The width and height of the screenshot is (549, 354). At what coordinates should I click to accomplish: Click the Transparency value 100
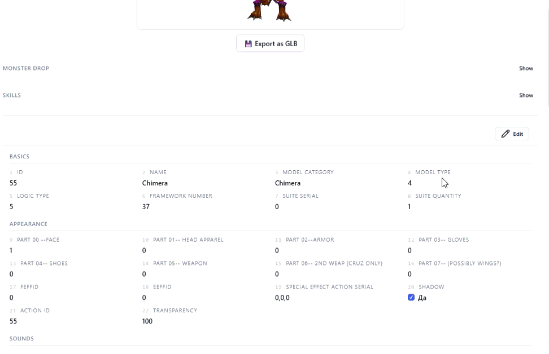coord(147,321)
